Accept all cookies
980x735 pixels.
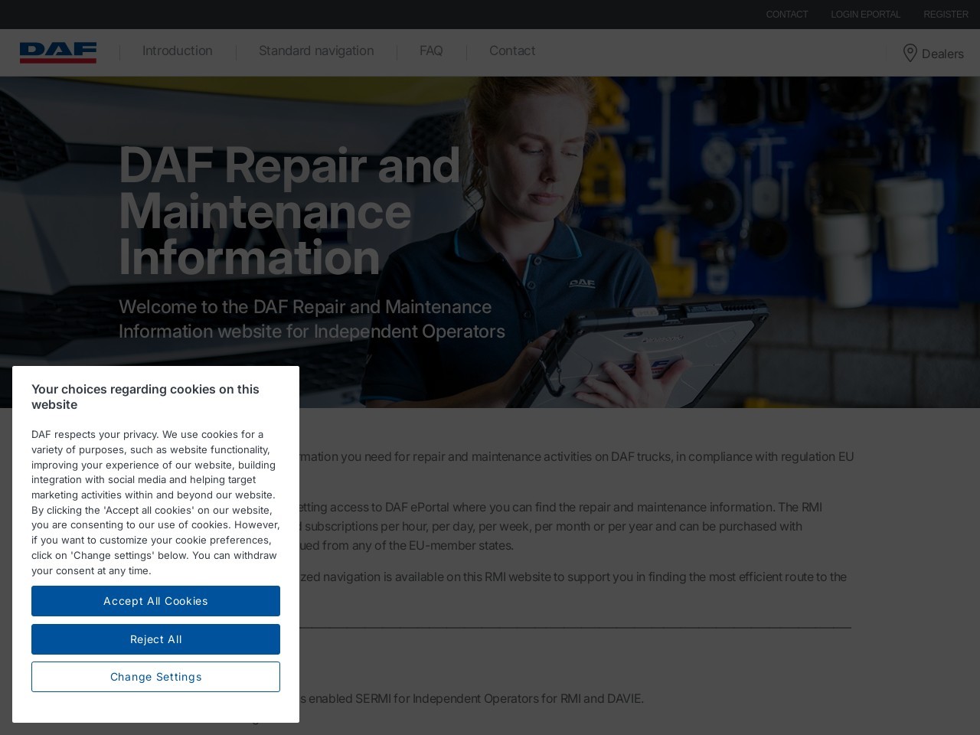coord(155,601)
